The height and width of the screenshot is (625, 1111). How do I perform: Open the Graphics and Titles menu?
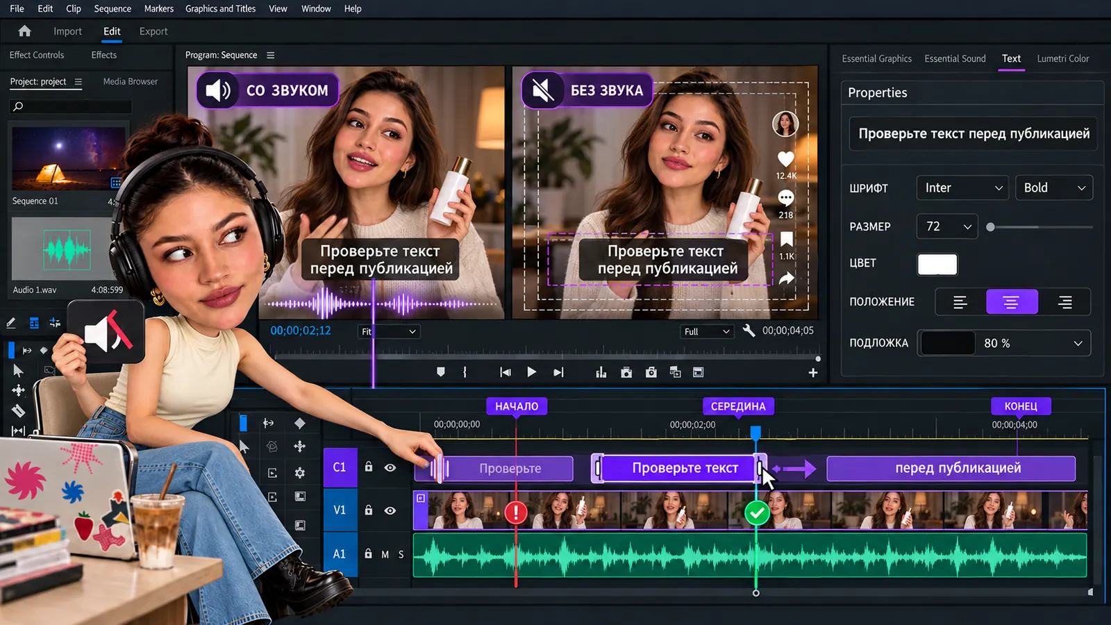pyautogui.click(x=220, y=8)
